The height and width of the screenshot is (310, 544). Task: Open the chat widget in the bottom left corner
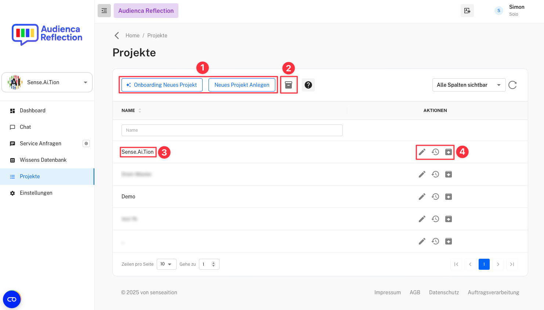coord(11,299)
